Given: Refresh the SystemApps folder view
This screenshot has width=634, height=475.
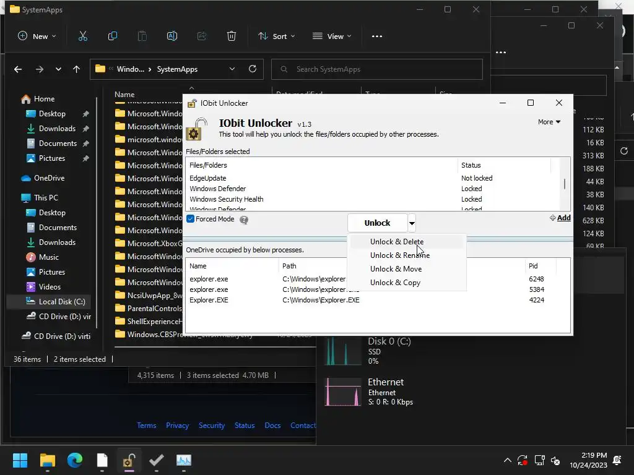Looking at the screenshot, I should 253,69.
